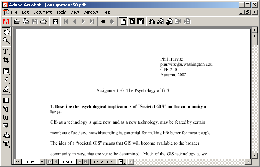
Task: Open the Tools menu
Action: point(61,12)
